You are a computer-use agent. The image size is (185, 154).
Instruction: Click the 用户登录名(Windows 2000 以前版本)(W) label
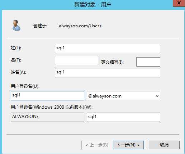coord(52,107)
